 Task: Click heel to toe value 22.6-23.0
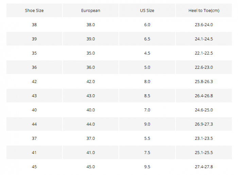(x=204, y=67)
